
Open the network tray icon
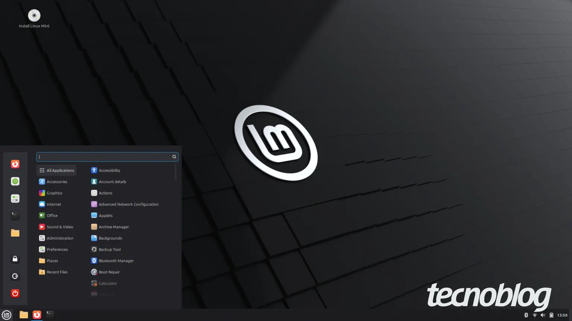[535, 315]
